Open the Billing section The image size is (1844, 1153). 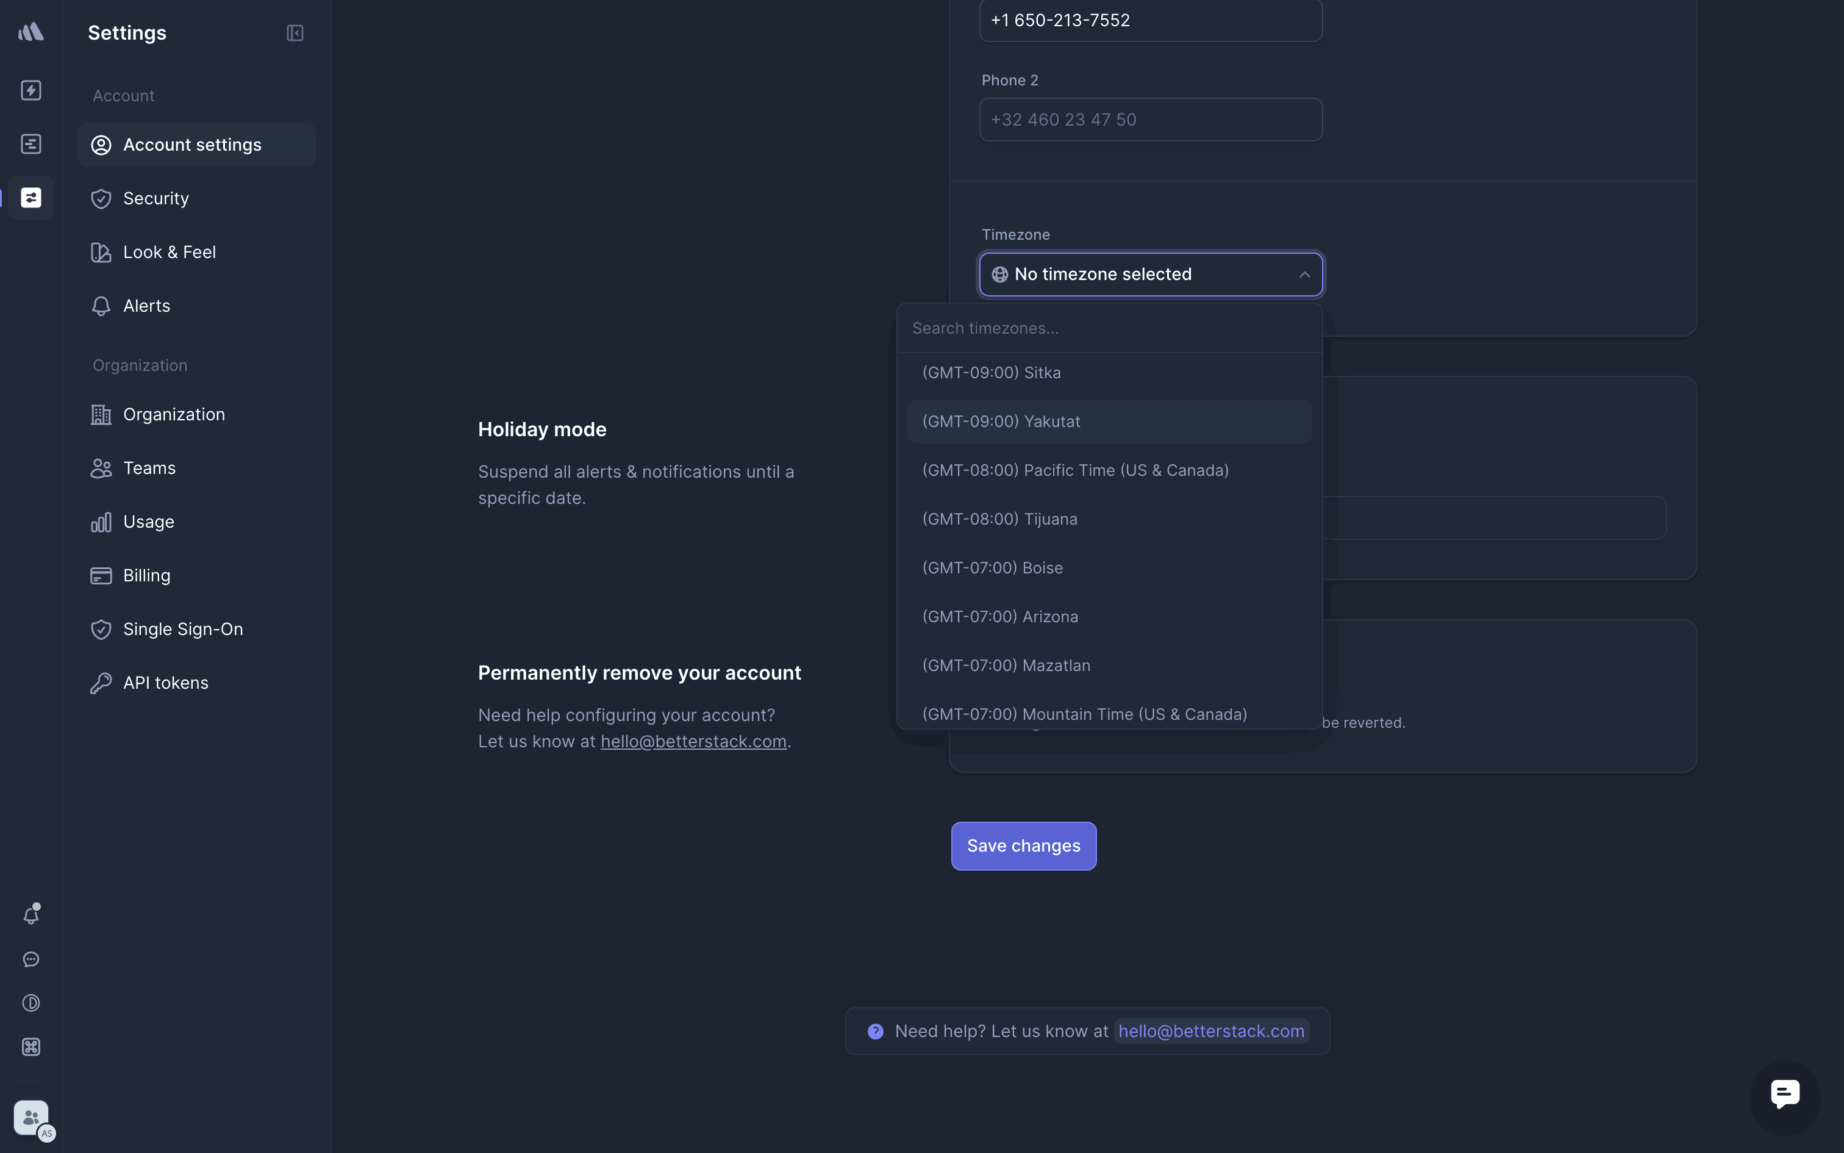click(x=146, y=576)
